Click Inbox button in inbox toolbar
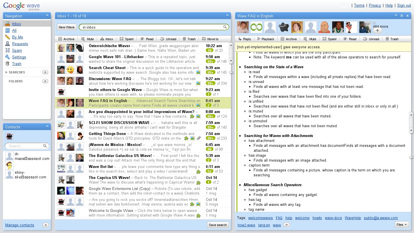This screenshot has height=233, width=414. tap(106, 39)
